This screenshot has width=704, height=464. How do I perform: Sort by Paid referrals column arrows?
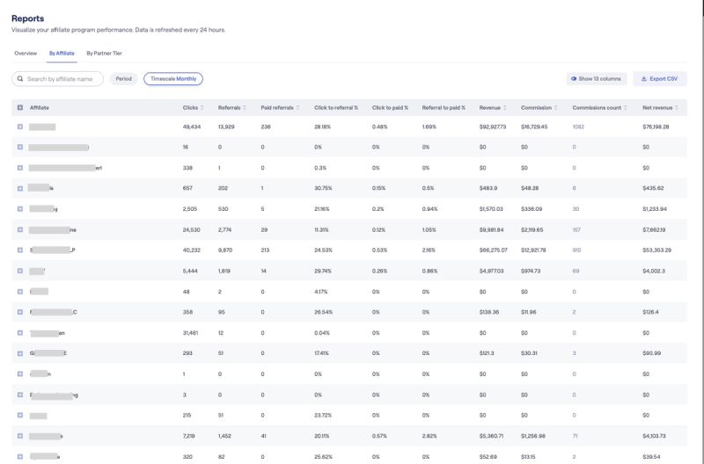pos(297,107)
